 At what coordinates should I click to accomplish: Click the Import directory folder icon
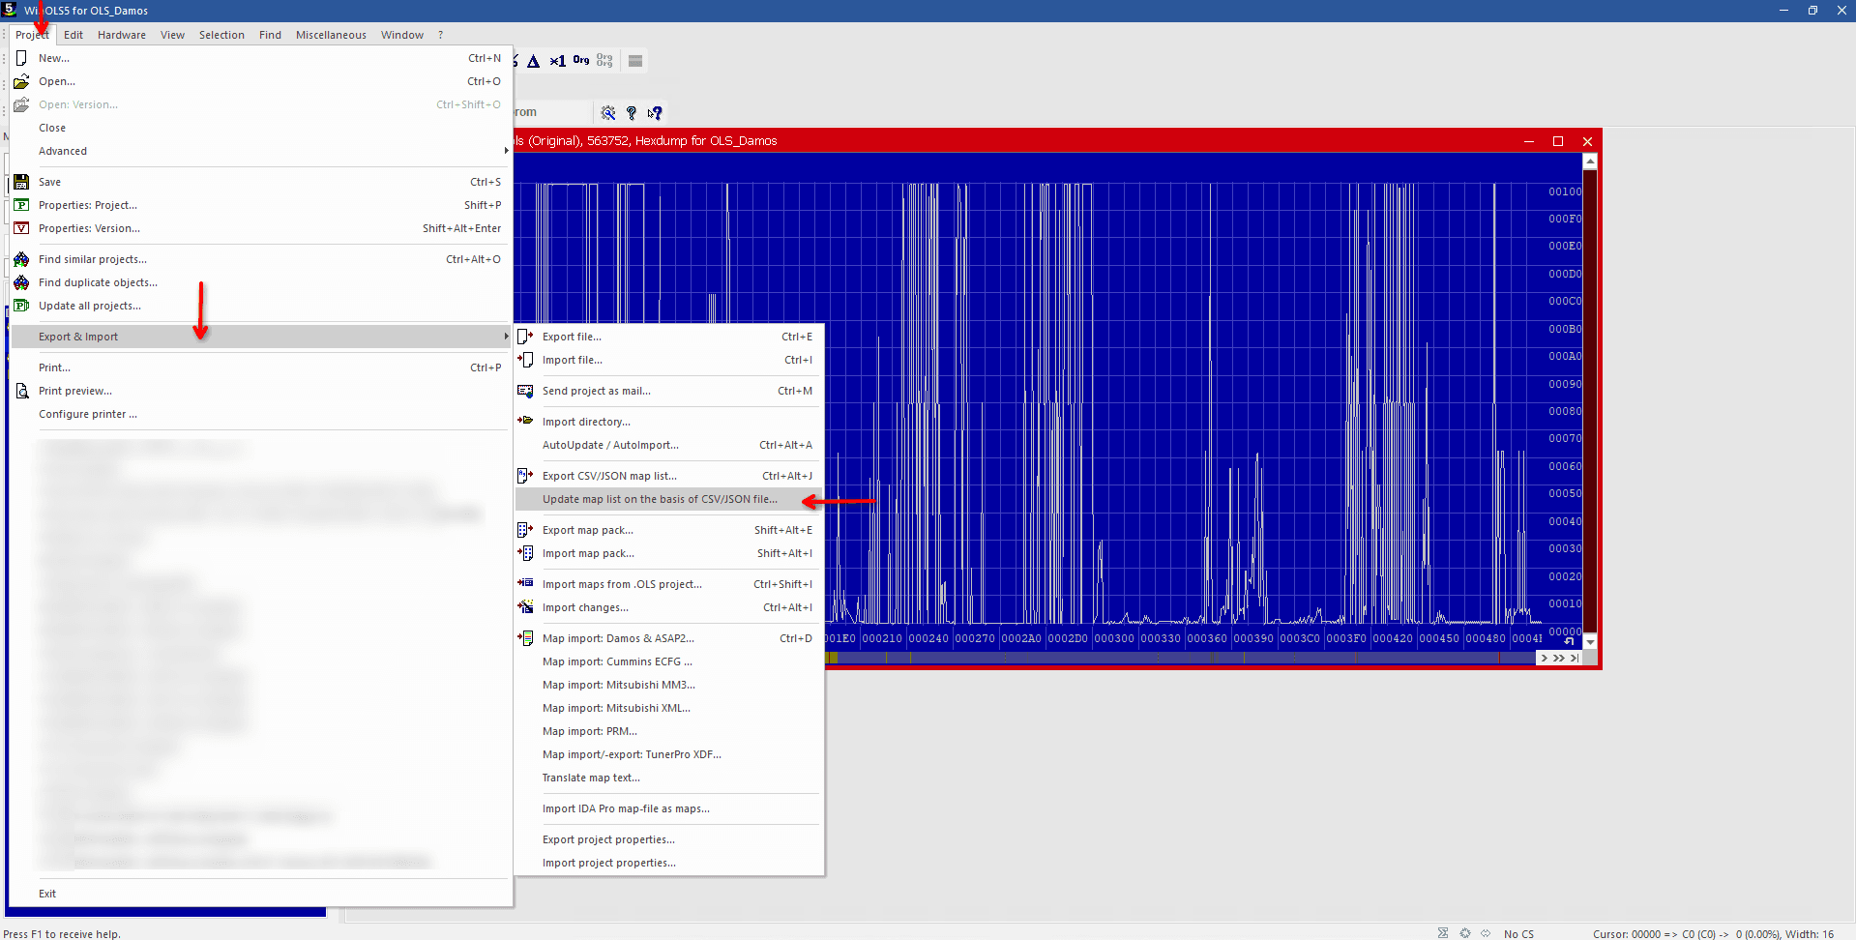click(525, 421)
